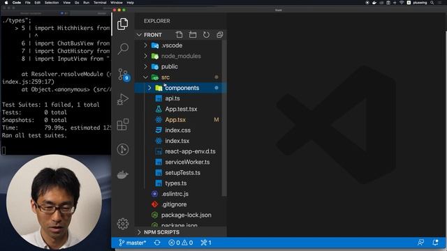Open the Selection menu
447x251 pixels.
52,3
